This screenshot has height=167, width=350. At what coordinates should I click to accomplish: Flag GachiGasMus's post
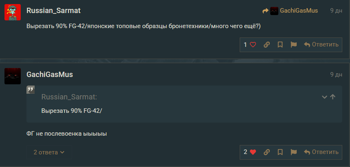(293, 152)
